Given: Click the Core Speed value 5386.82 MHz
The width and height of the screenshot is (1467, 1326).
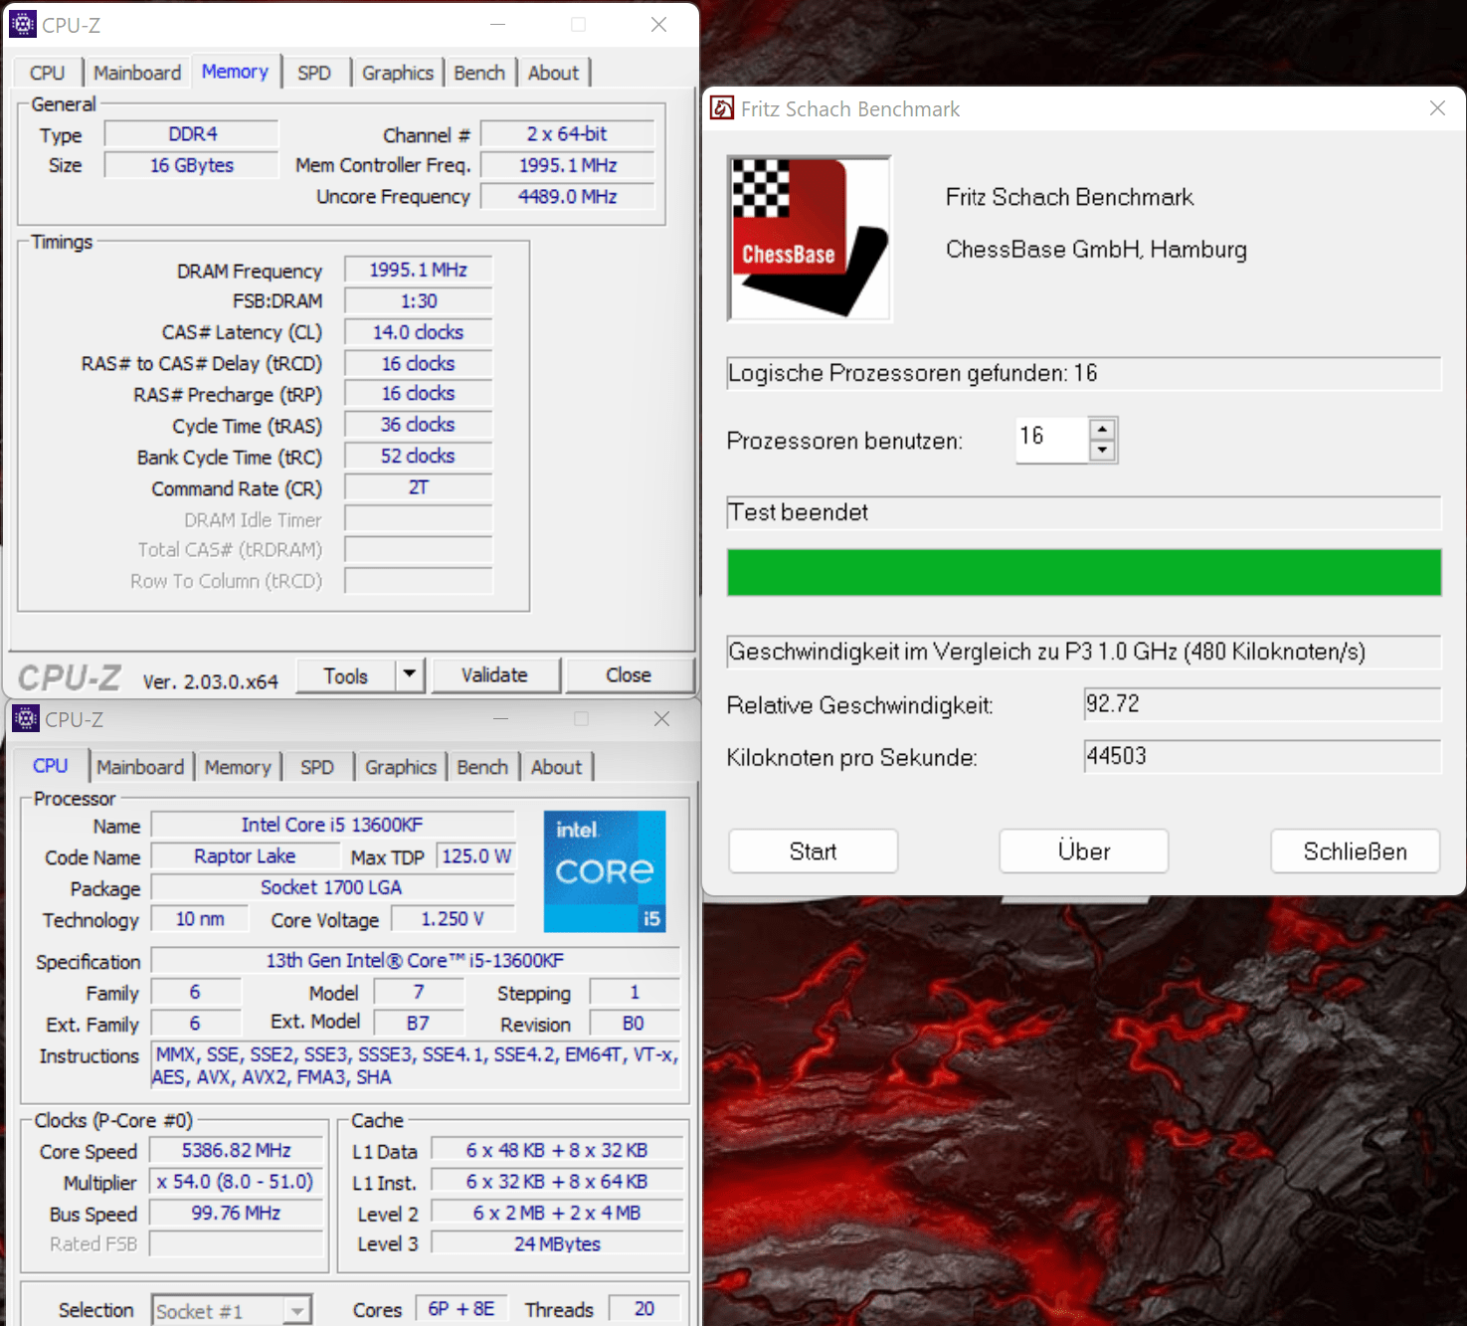Looking at the screenshot, I should point(236,1150).
